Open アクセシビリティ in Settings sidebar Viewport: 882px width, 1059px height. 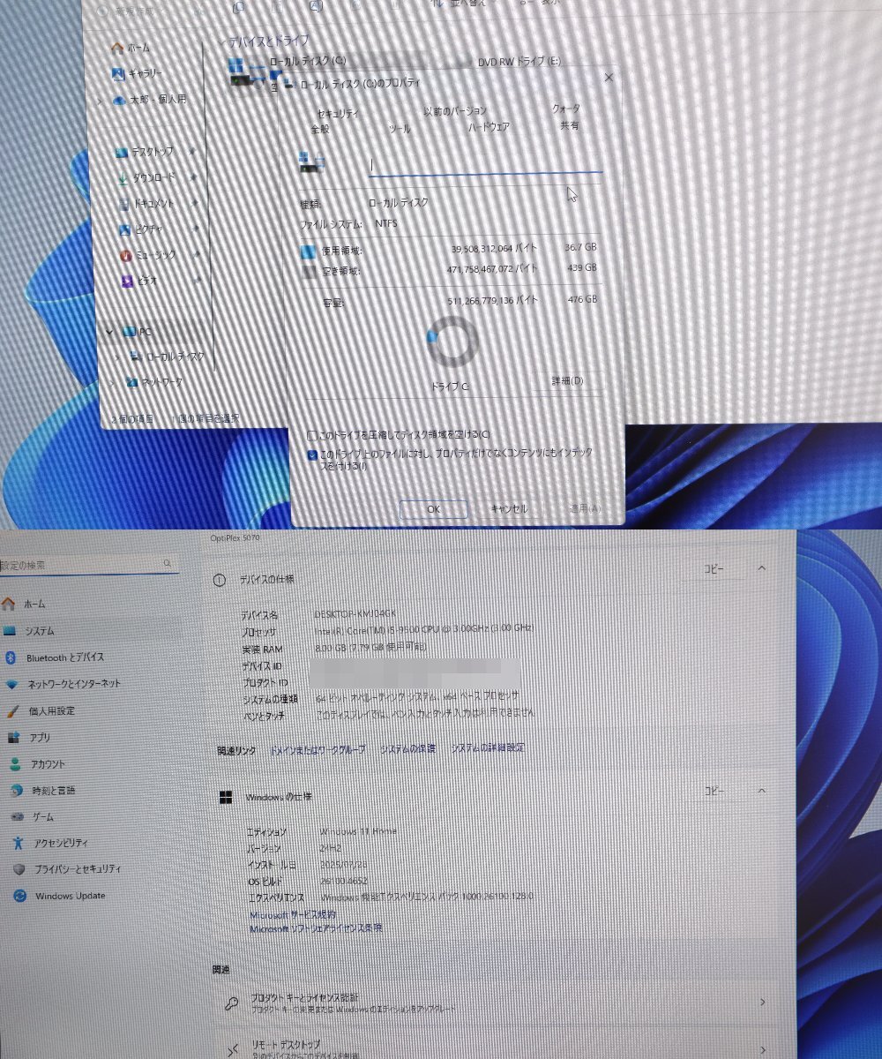[x=50, y=843]
